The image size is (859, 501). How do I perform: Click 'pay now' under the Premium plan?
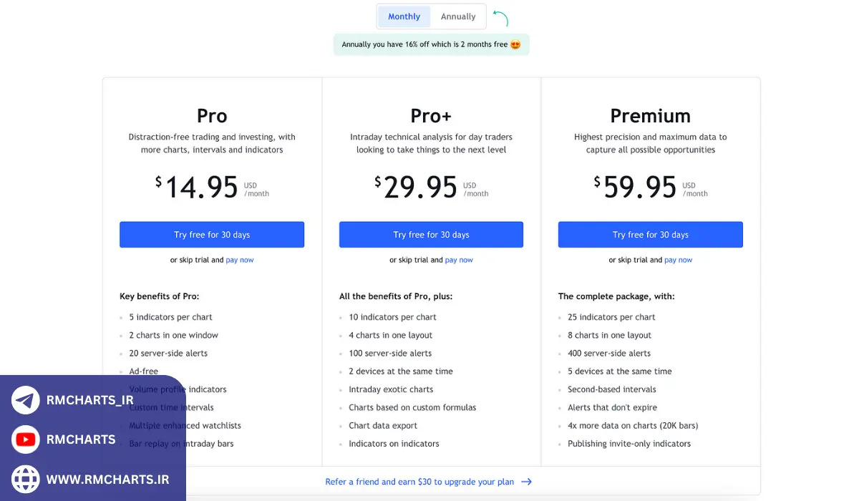pos(678,260)
